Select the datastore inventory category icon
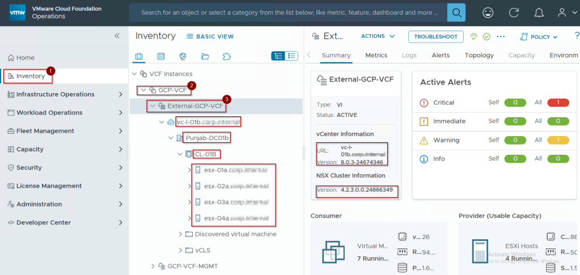This screenshot has height=275, width=580. [x=161, y=56]
